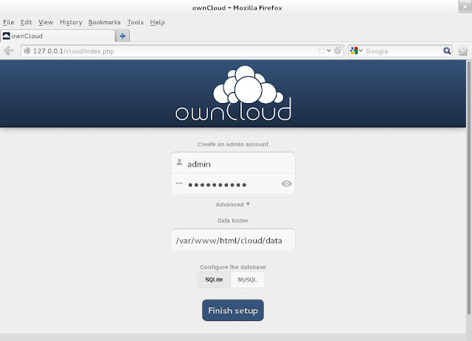
Task: Close the Firefox window
Action: click(x=465, y=7)
